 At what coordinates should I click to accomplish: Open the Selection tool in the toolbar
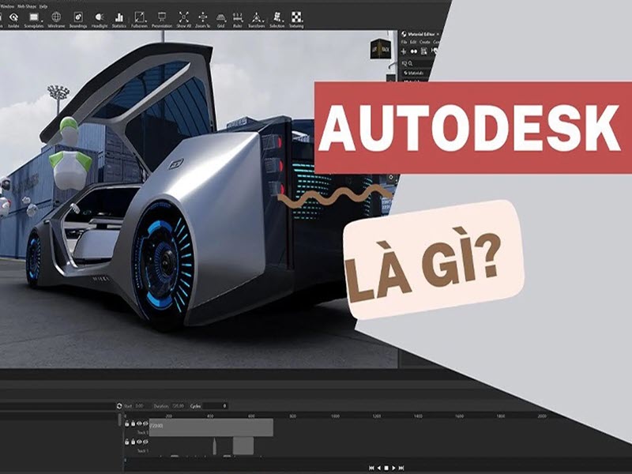(x=277, y=19)
